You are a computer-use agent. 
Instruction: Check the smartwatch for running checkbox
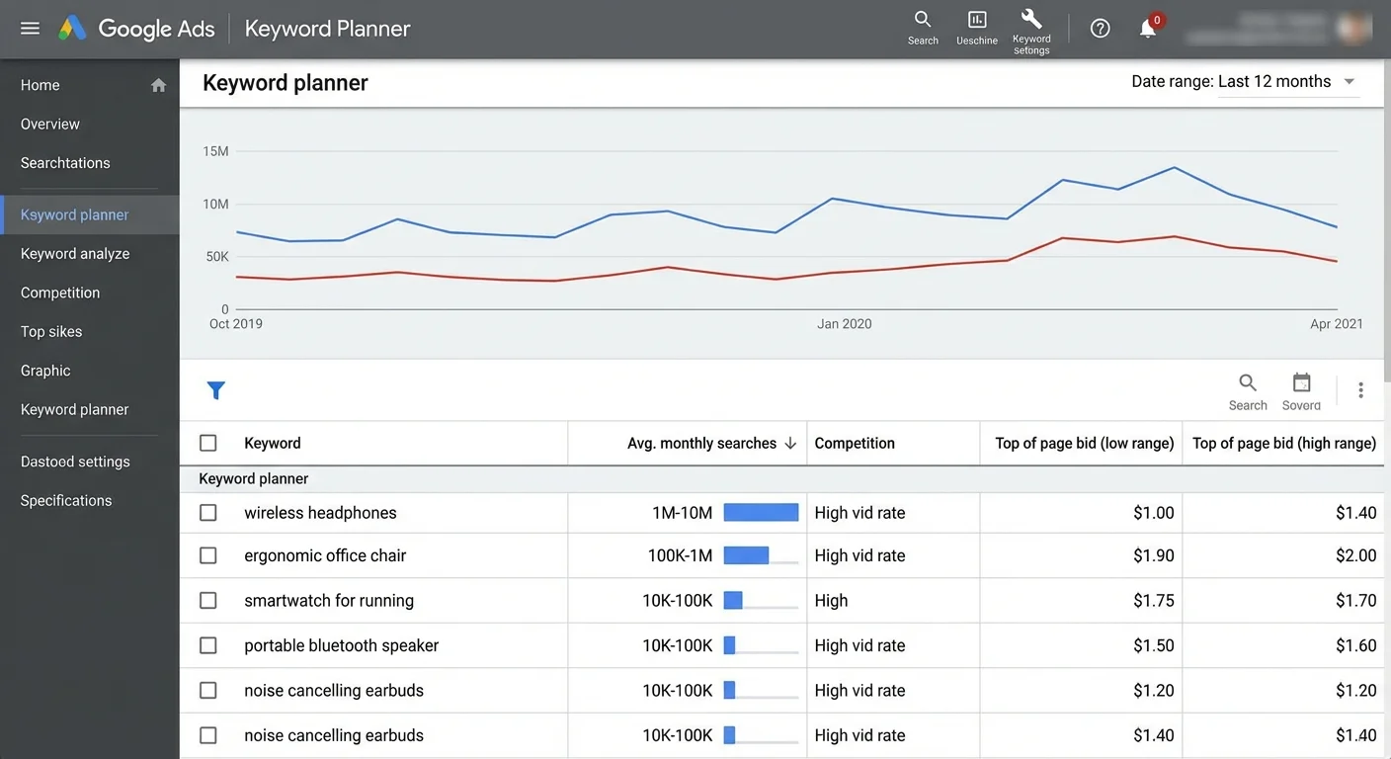point(207,600)
